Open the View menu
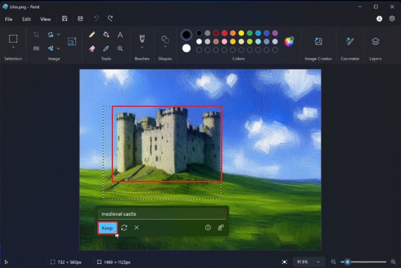The image size is (401, 268). click(x=45, y=19)
